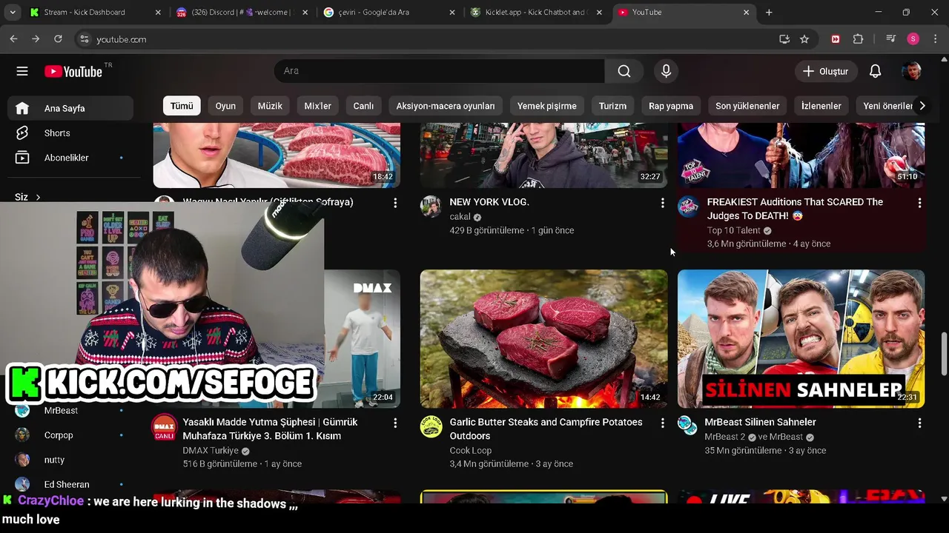This screenshot has width=949, height=533.
Task: Open the Cook Loop channel avatar
Action: [x=431, y=426]
